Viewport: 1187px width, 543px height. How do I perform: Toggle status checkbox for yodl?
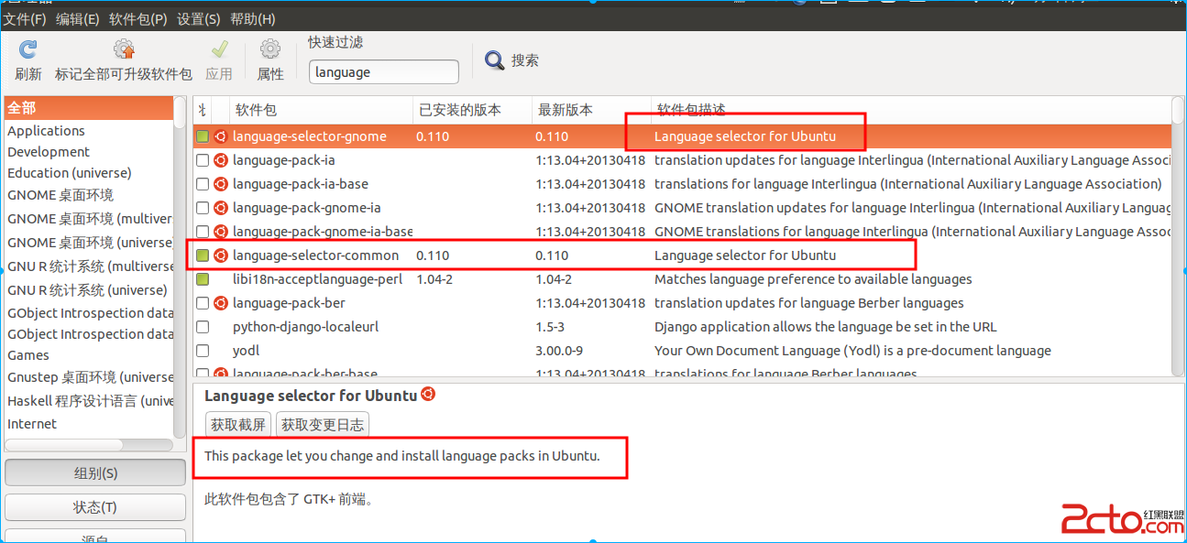point(203,351)
